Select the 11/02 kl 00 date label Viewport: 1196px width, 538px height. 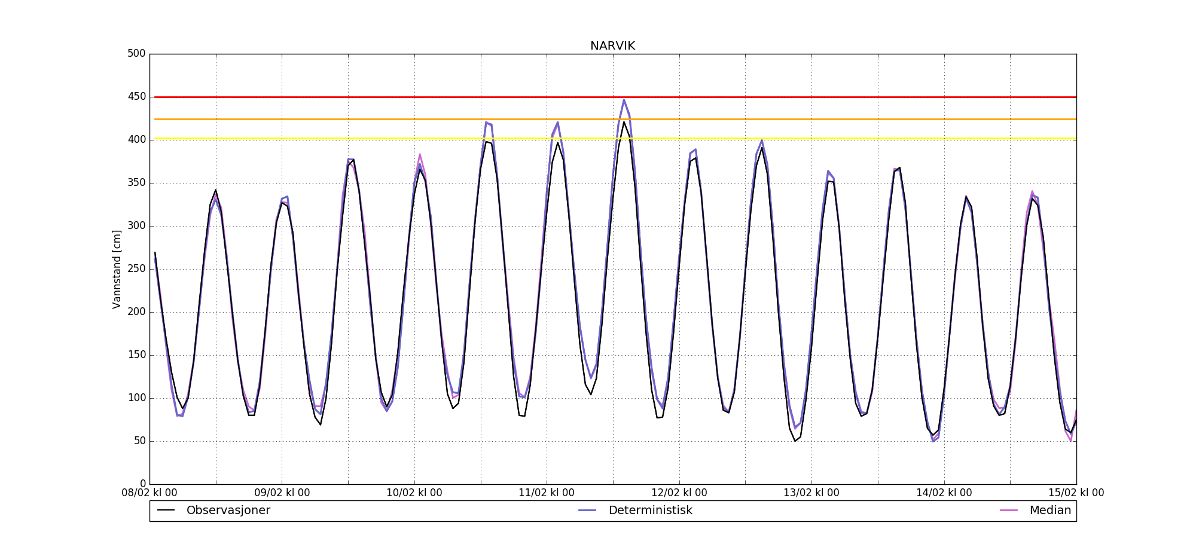click(547, 493)
